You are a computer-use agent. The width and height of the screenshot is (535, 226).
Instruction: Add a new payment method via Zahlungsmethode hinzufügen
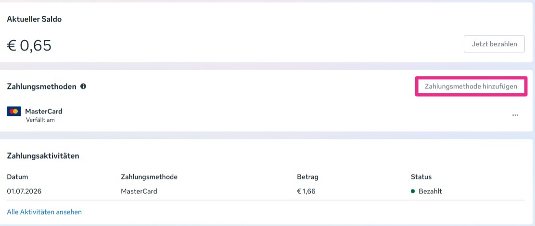(x=471, y=87)
